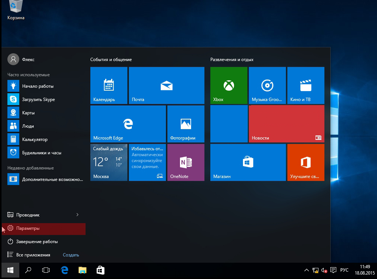Image resolution: width=377 pixels, height=279 pixels.
Task: Select the Корзина recycle bin desktop icon
Action: coord(16,10)
